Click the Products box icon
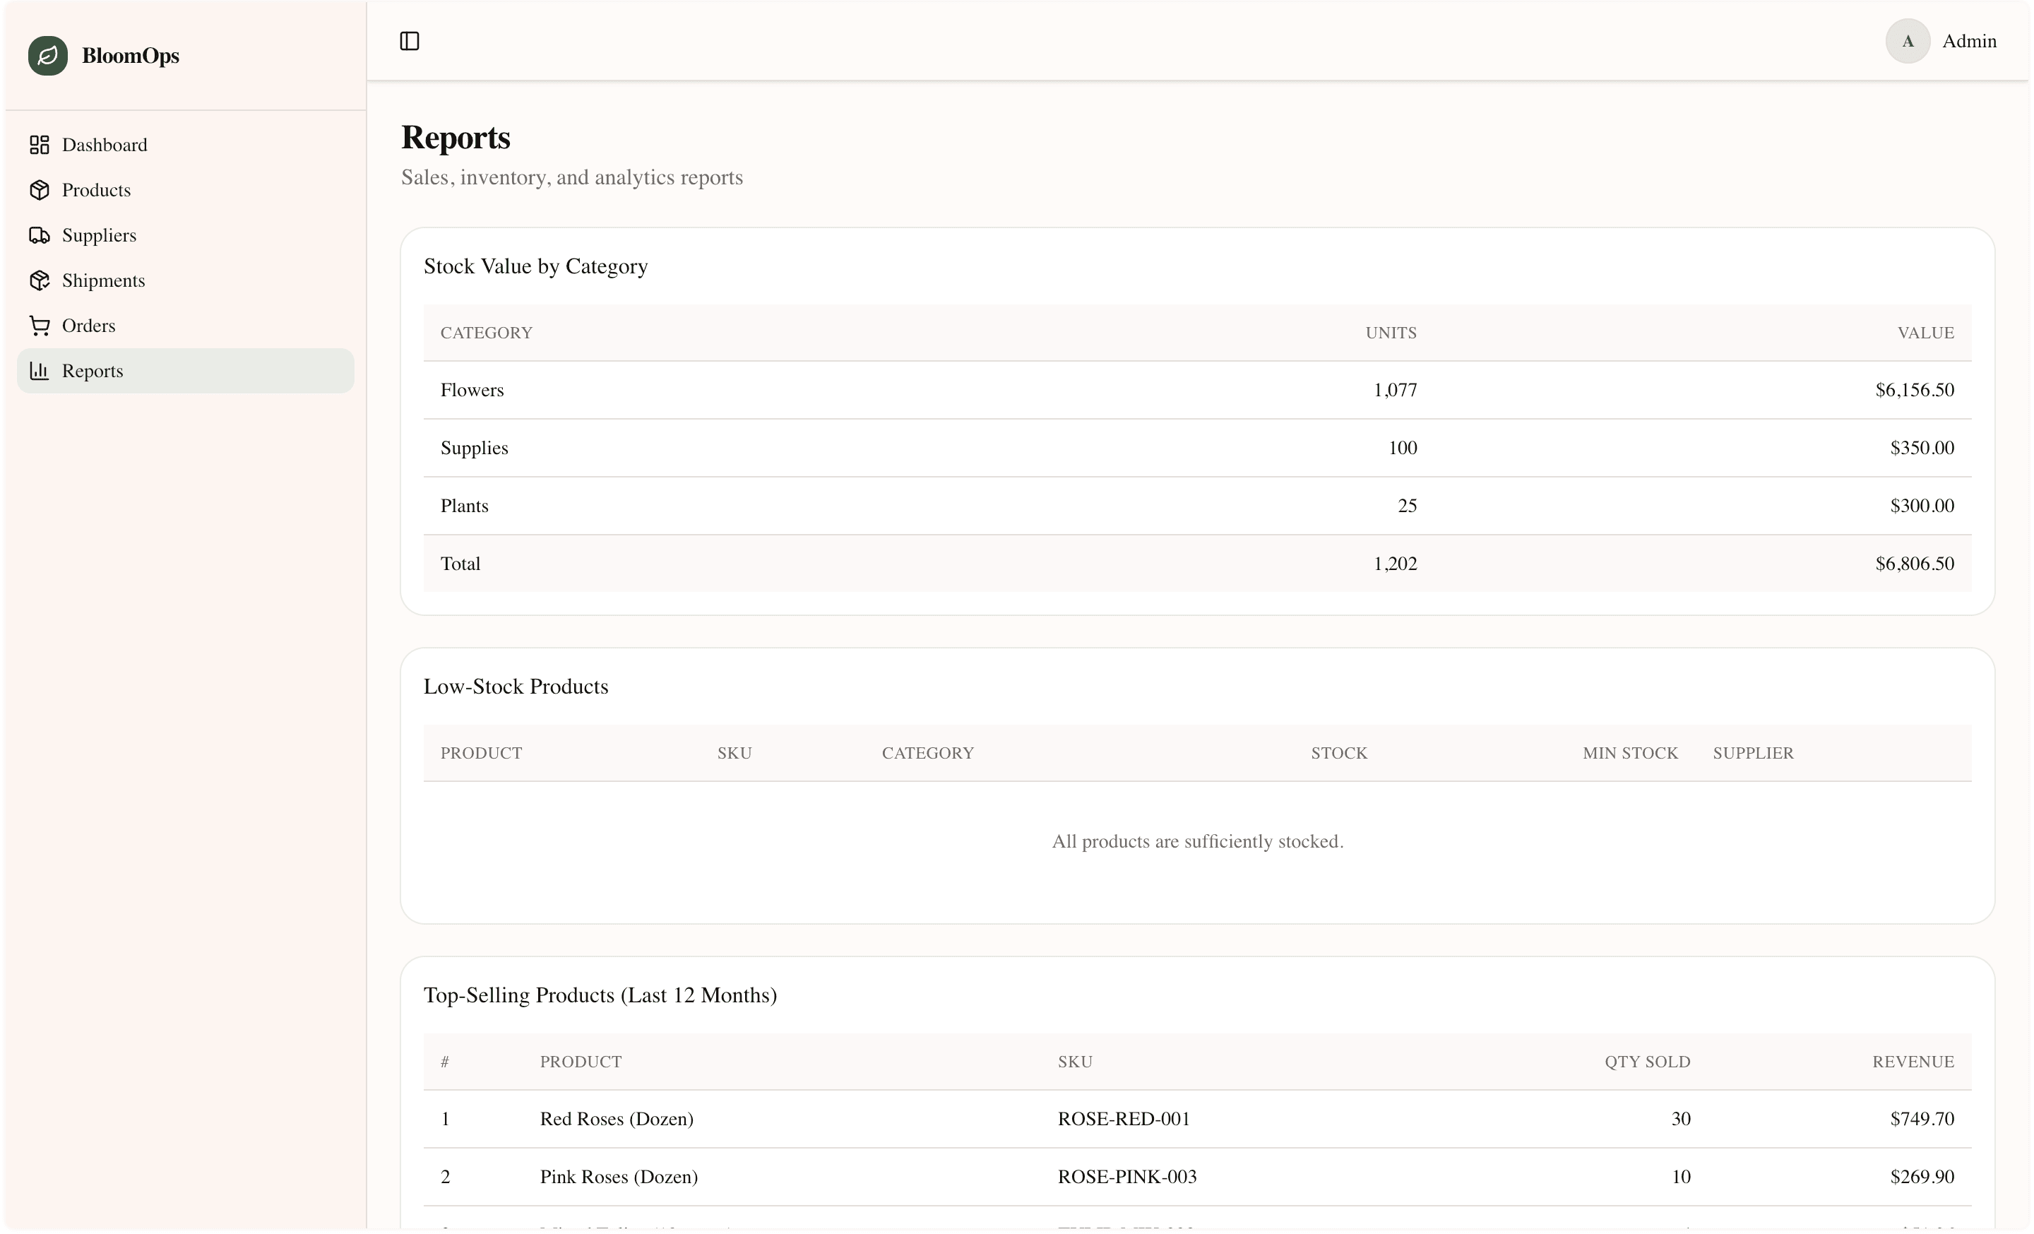Viewport: 2034px width, 1234px height. [39, 190]
